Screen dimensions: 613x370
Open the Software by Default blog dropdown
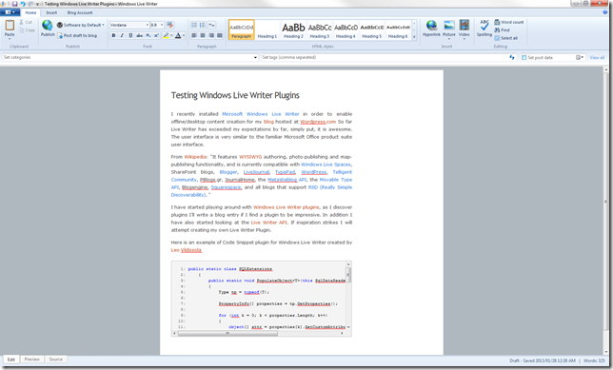coord(81,25)
